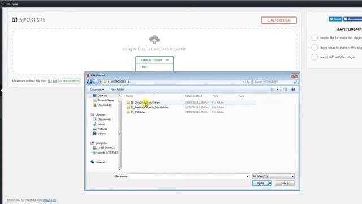Select Desktop in the navigation pane
The image size is (362, 204).
(x=102, y=96)
